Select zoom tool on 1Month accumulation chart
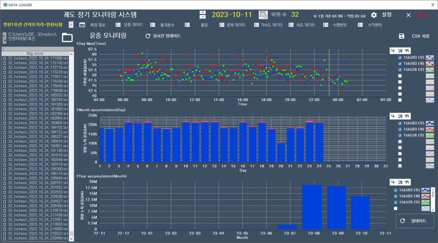Image resolution: width=438 pixels, height=243 pixels. pos(400,116)
